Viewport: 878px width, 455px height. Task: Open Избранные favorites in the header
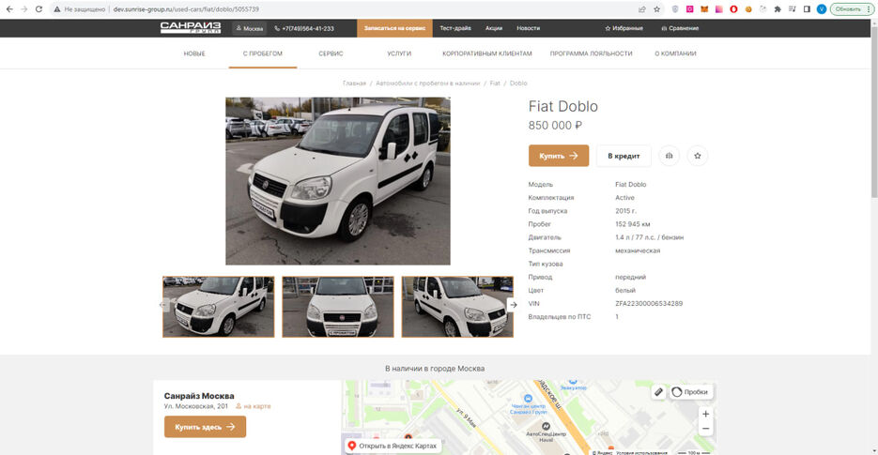click(624, 28)
